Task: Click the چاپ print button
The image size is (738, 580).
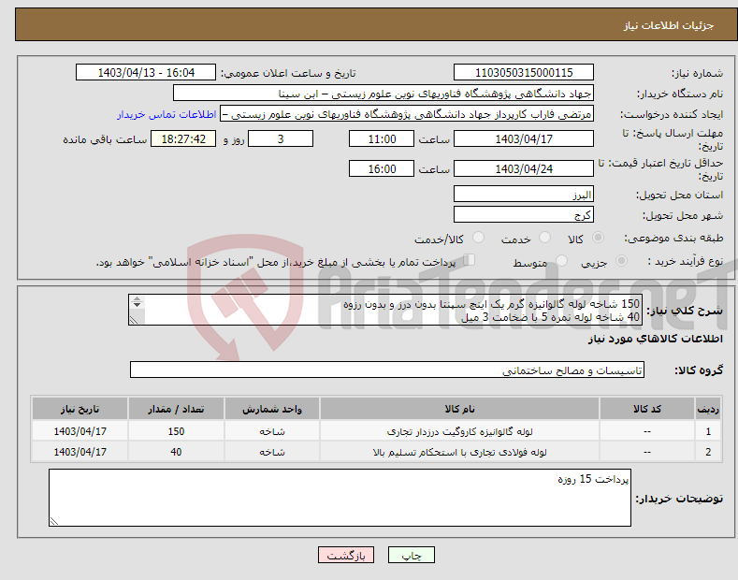Action: (x=411, y=555)
